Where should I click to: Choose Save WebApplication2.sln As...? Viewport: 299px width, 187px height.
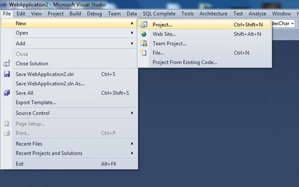tap(69, 83)
